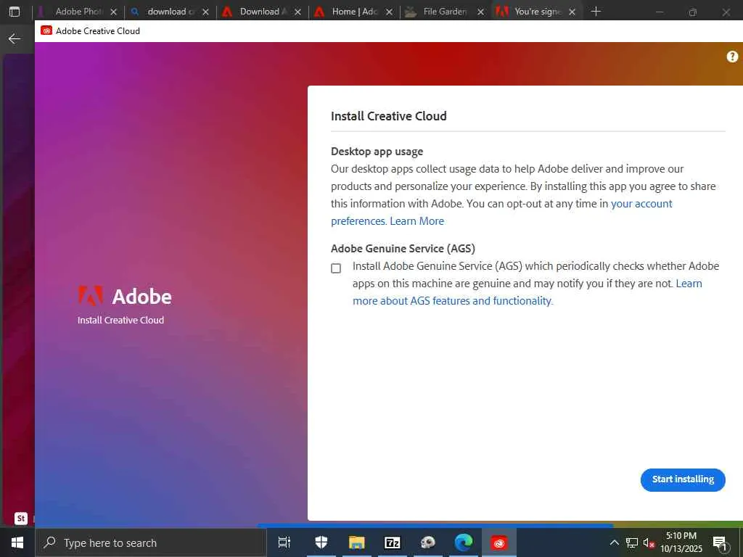Screen dimensions: 743x557
Task: Open the clock showing 5:10 PM
Action: (681, 542)
